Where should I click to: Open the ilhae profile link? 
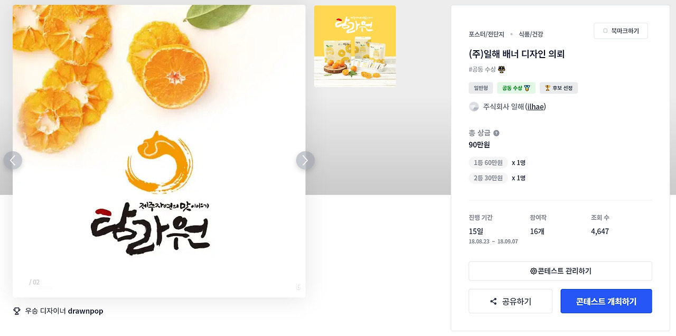(x=536, y=107)
